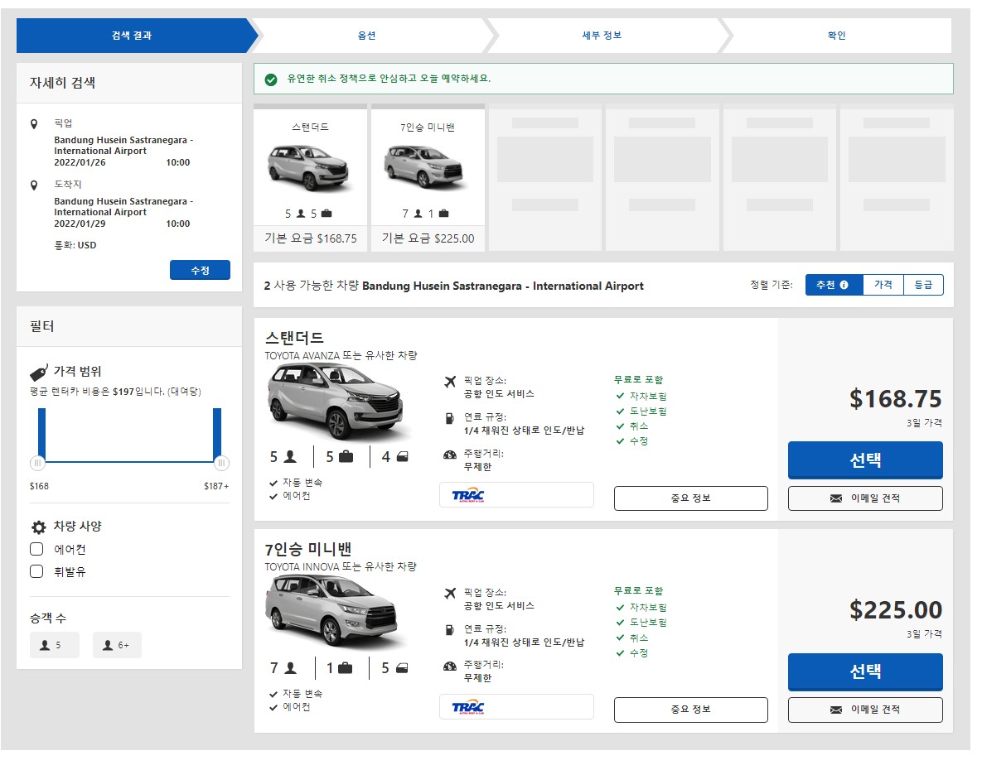Select the 7인승 미니밴 category thumbnail card
This screenshot has width=982, height=770.
point(428,178)
